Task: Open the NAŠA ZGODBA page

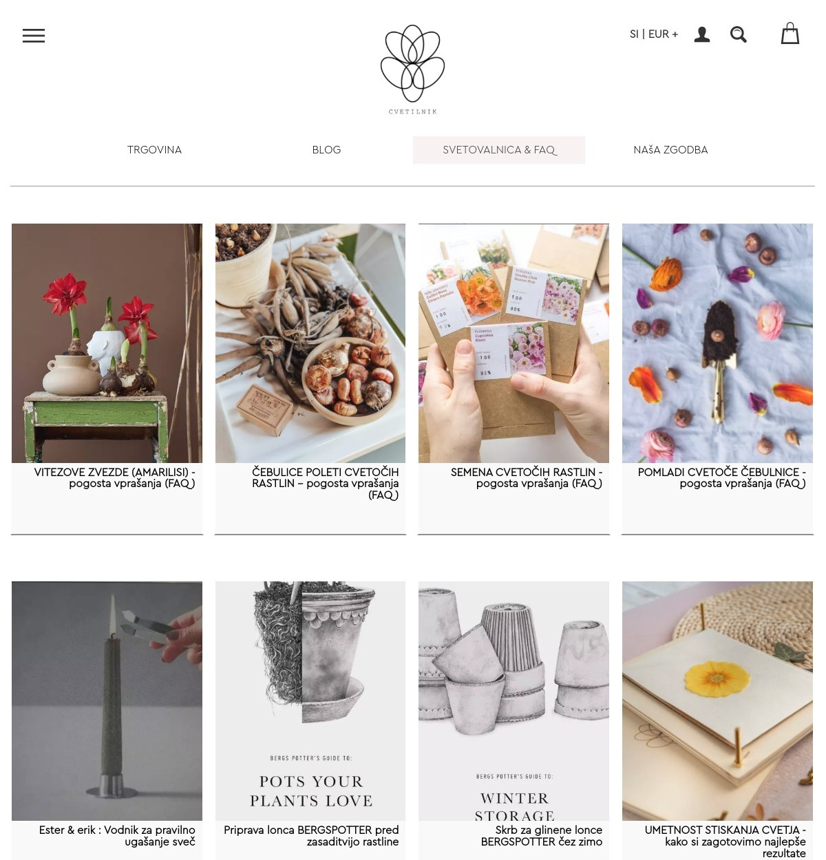Action: pos(670,150)
